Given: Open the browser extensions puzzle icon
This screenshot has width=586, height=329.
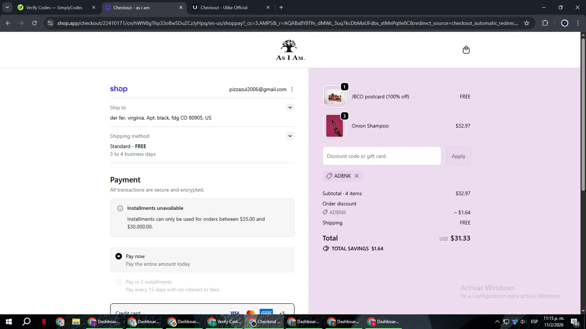Looking at the screenshot, I should [545, 23].
